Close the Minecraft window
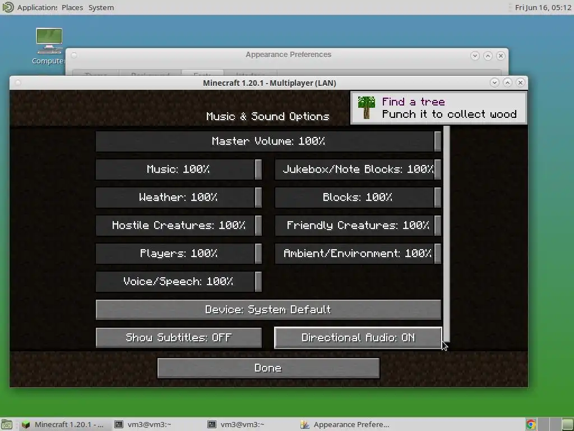Viewport: 574px width, 431px height. point(520,83)
